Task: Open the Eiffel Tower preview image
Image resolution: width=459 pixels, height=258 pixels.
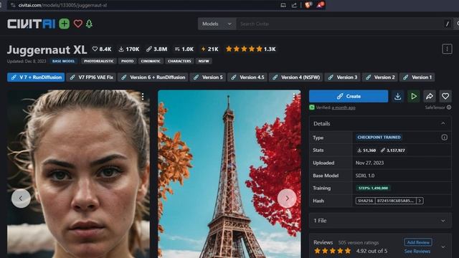Action: click(229, 173)
